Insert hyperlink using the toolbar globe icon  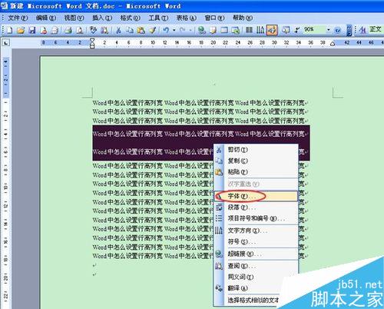coord(202,30)
